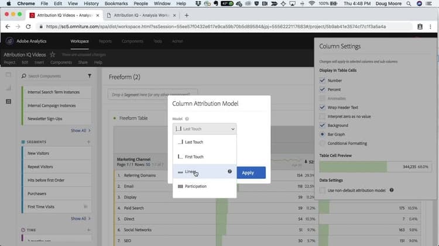This screenshot has height=246, width=439.
Task: Open the Bookmarks menu in menu bar
Action: tap(116, 4)
